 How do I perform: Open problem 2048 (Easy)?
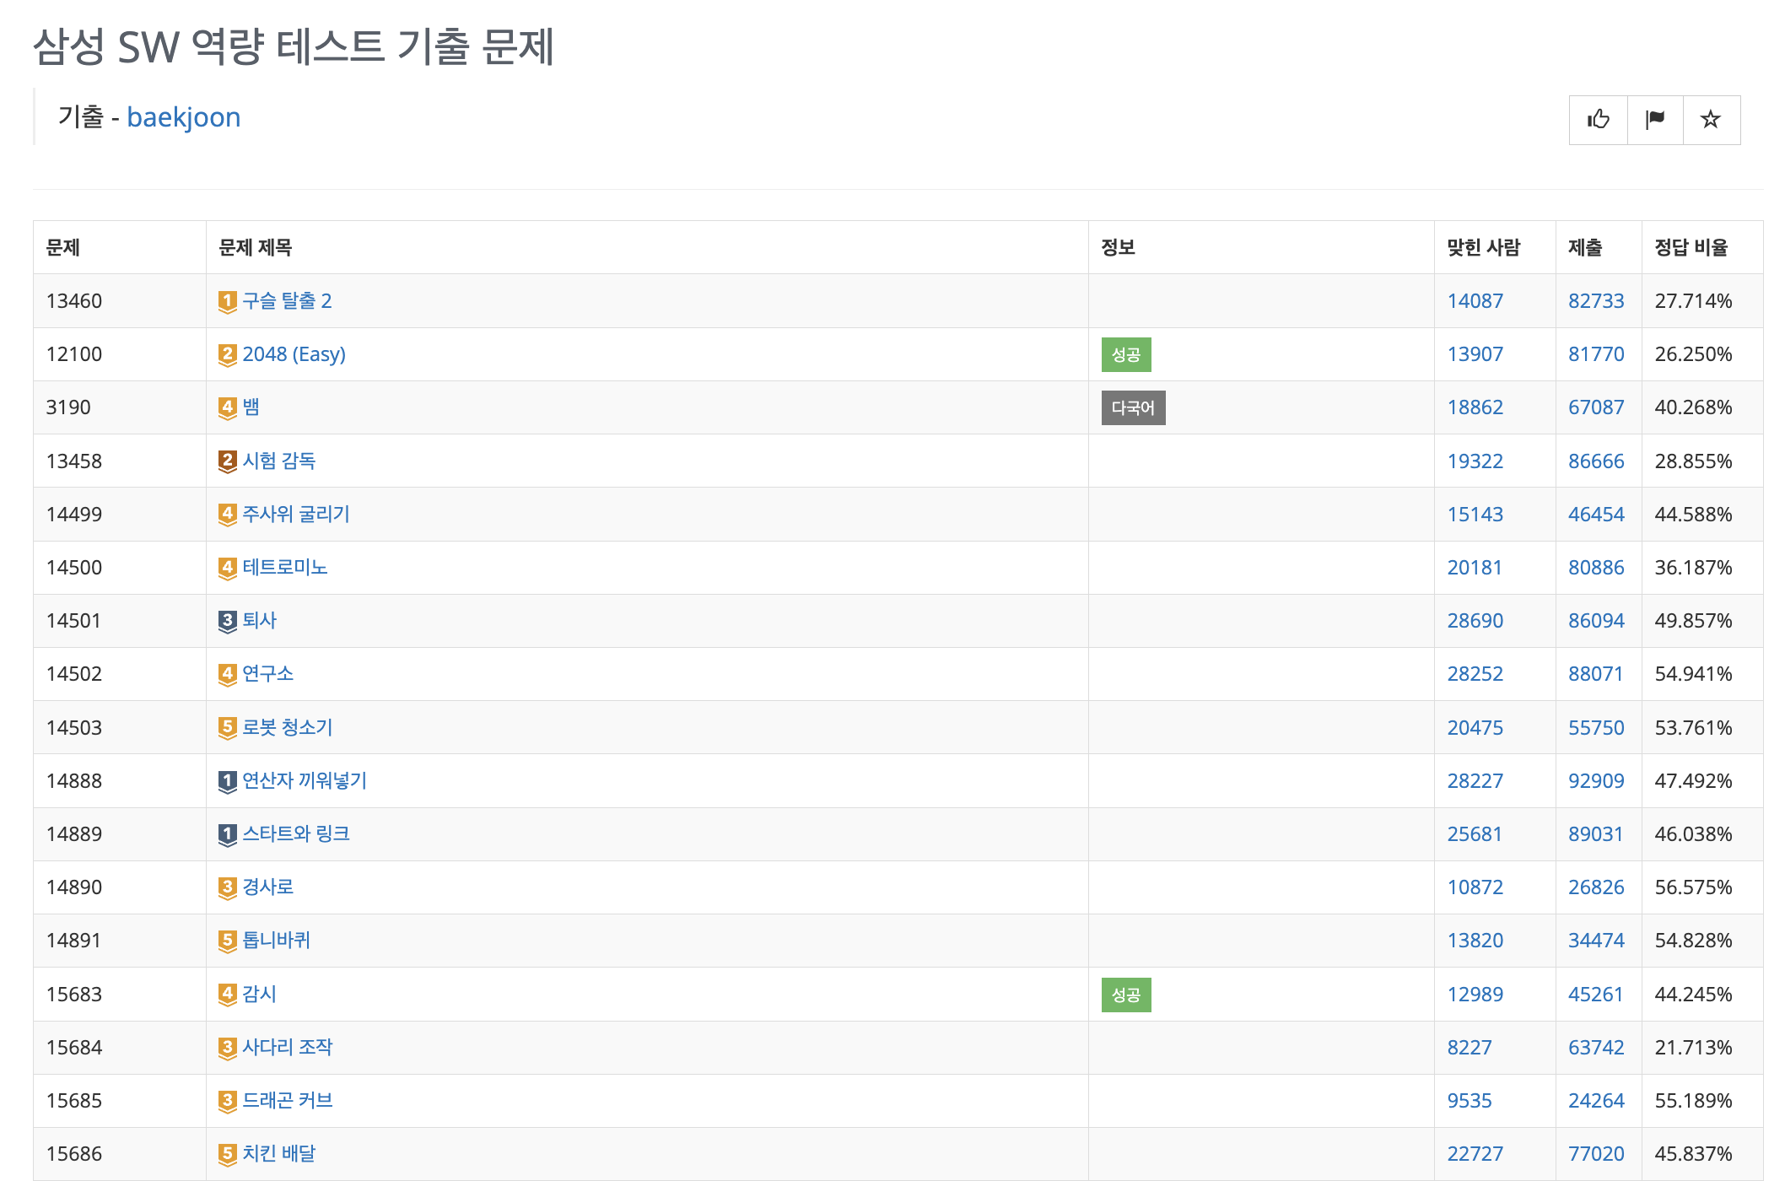coord(294,354)
